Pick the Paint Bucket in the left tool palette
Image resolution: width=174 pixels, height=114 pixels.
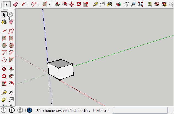coord(4,22)
